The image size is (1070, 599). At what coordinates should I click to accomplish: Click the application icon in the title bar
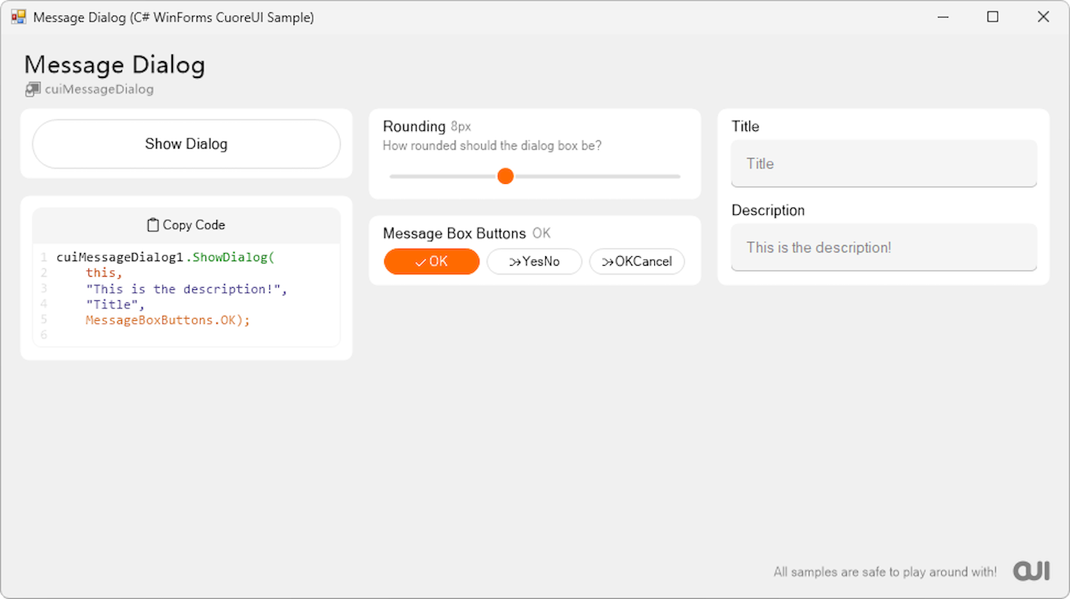point(18,17)
